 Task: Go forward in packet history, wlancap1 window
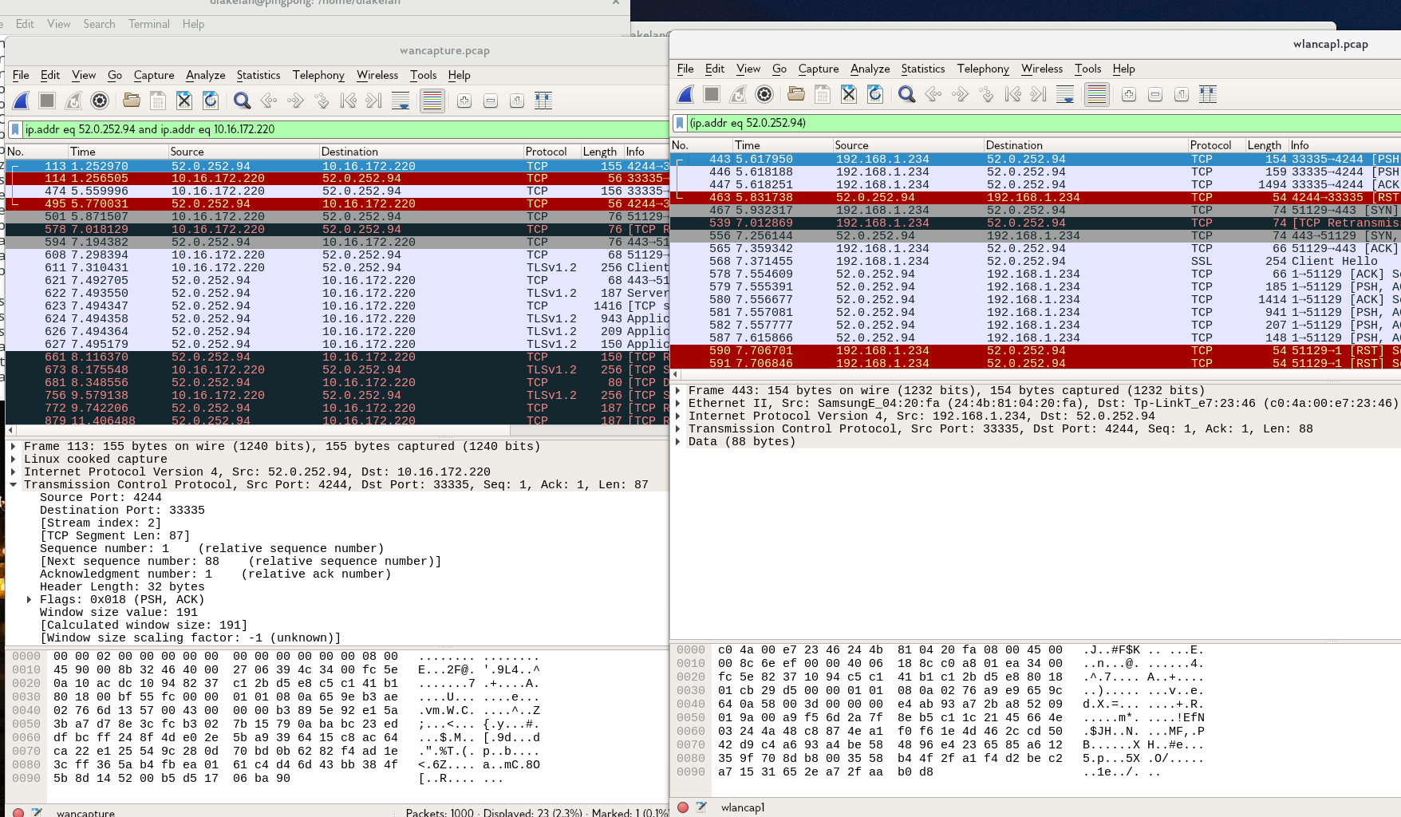(960, 94)
